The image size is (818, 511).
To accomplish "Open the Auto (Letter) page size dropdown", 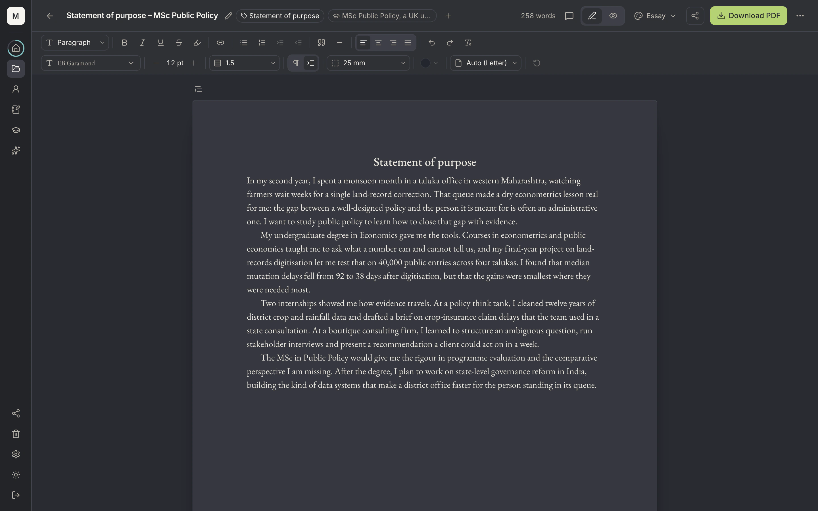I will (486, 63).
